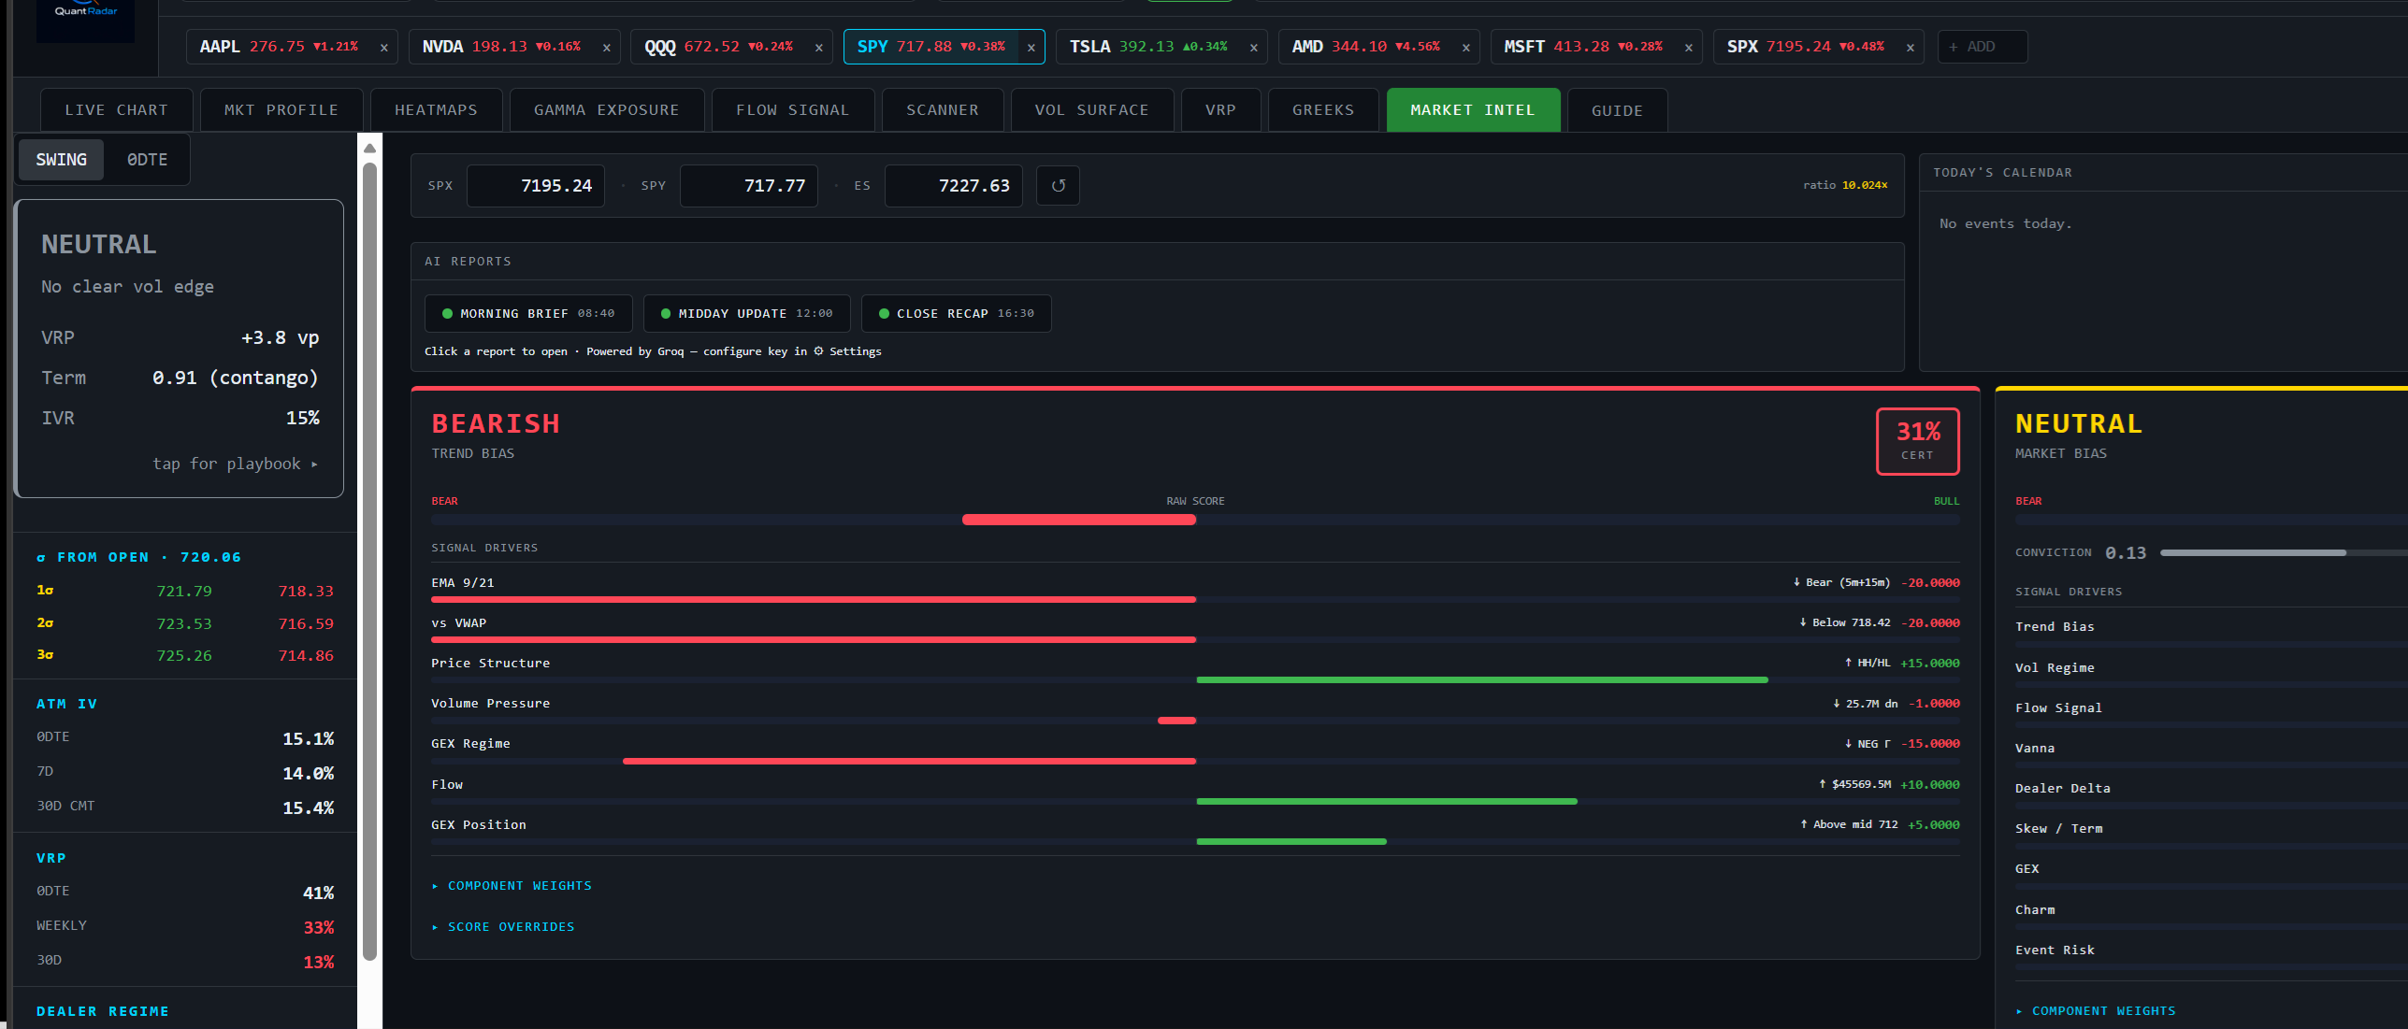Click the Flow driver row
Image resolution: width=2408 pixels, height=1029 pixels.
click(1195, 792)
